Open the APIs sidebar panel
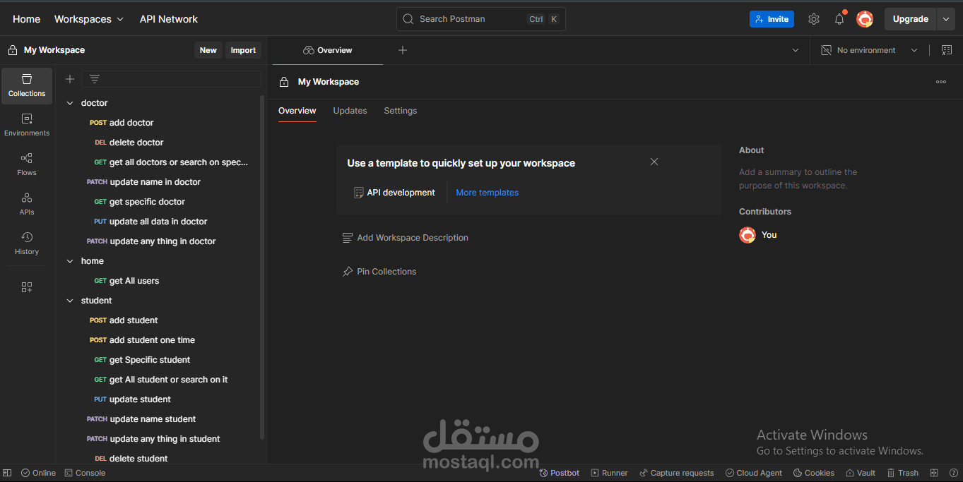 tap(26, 203)
